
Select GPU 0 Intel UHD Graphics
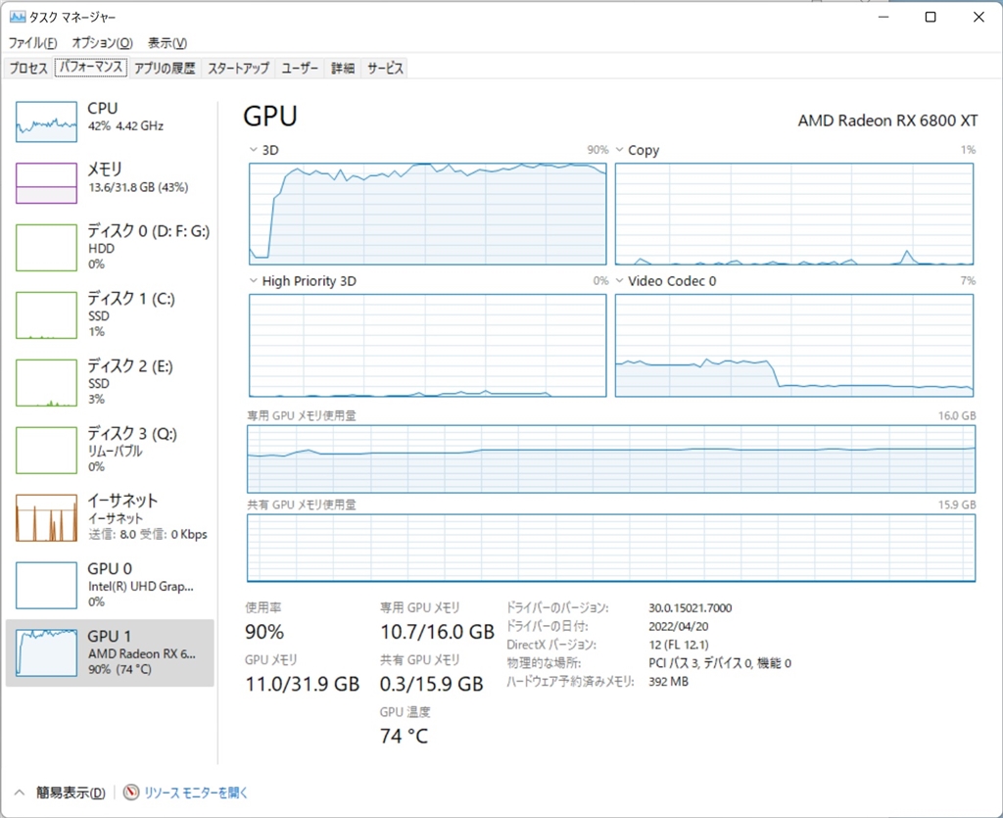click(46, 585)
